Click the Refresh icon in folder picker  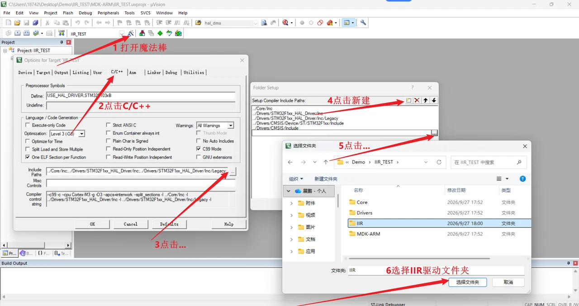[x=439, y=162]
